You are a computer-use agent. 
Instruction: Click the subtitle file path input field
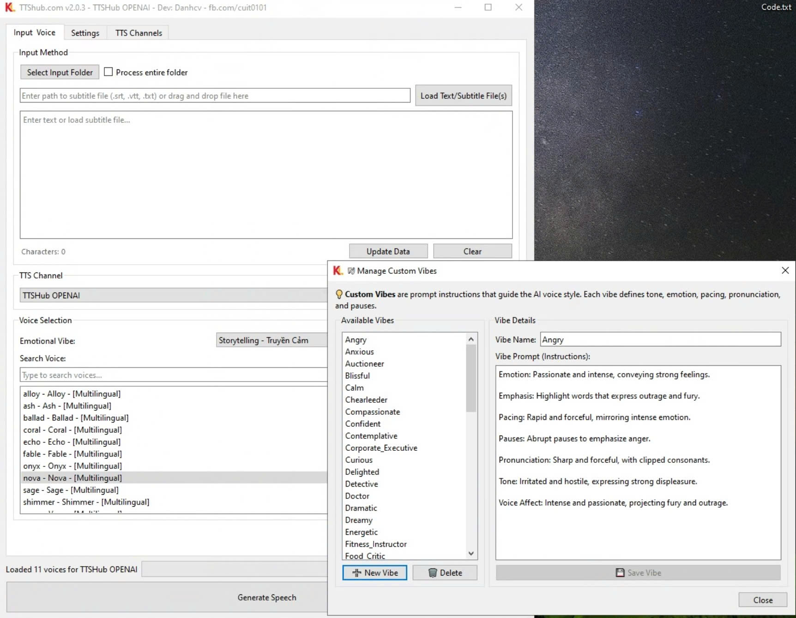click(215, 96)
